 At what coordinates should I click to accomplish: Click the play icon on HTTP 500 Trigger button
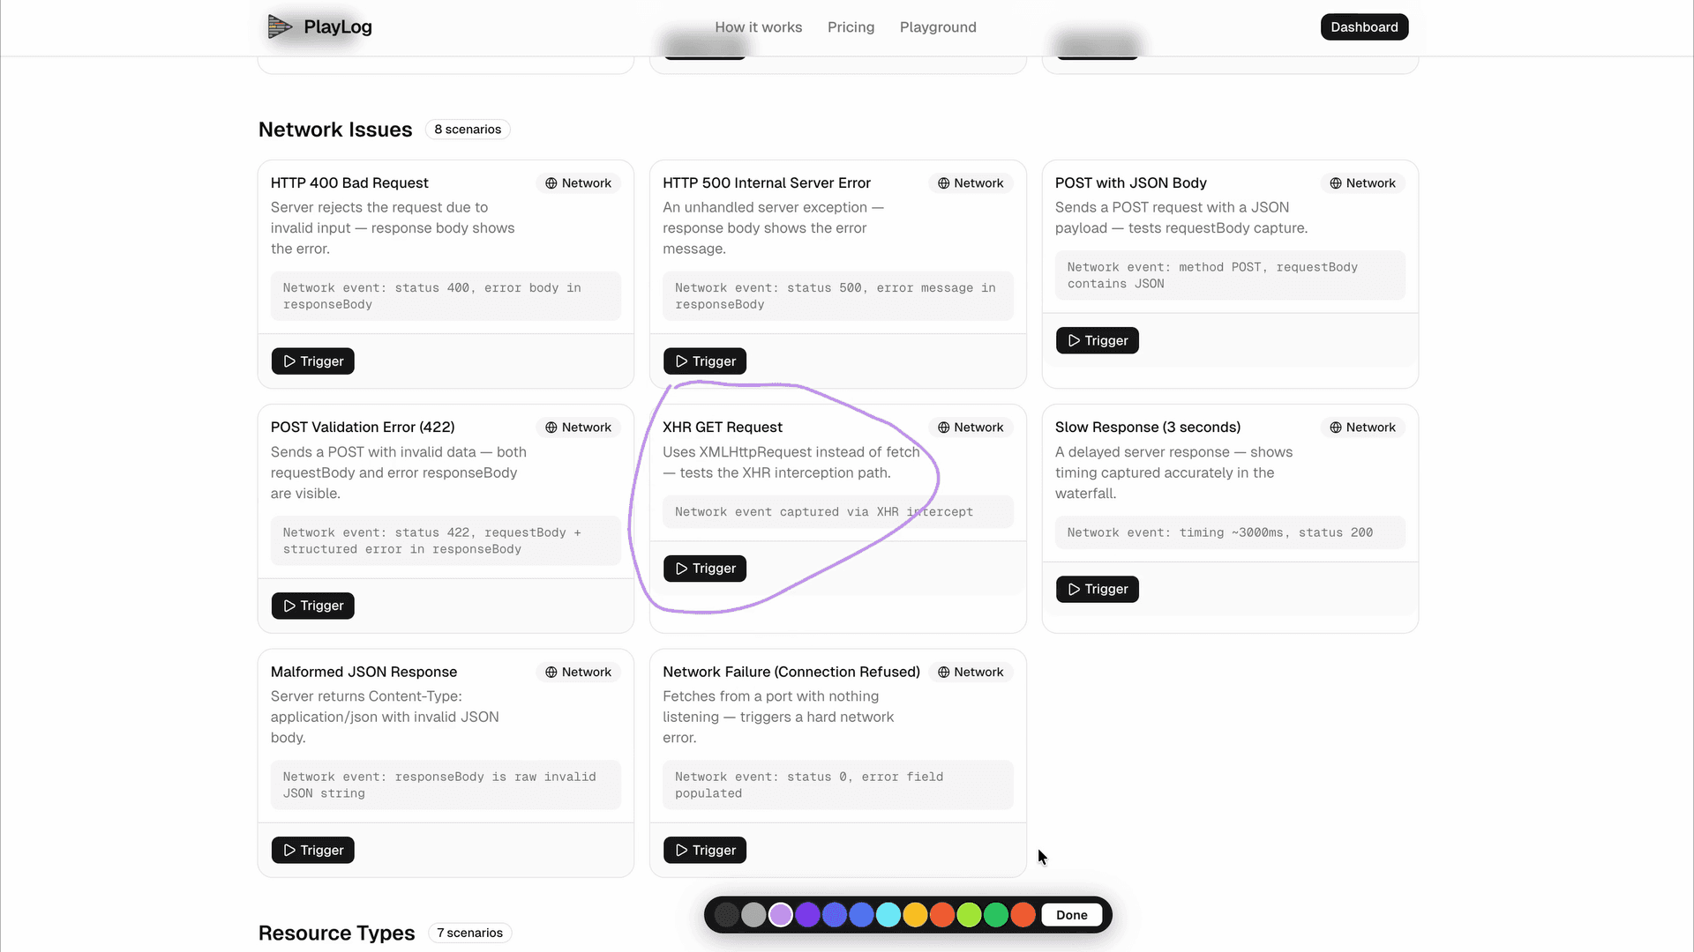pos(681,361)
